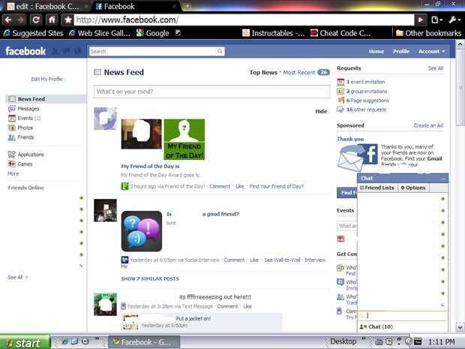Open the Suggested Sites bookmark

pyautogui.click(x=33, y=33)
